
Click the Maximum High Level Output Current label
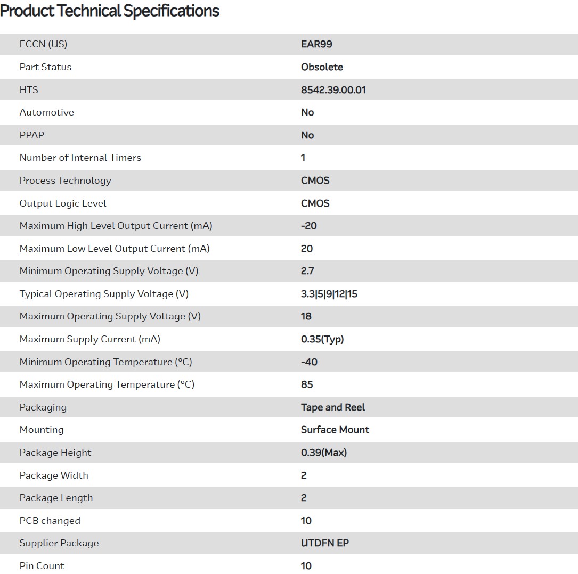(116, 226)
